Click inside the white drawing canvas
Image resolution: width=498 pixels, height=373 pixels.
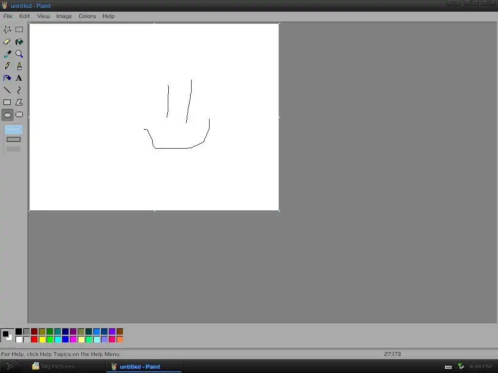pyautogui.click(x=154, y=117)
